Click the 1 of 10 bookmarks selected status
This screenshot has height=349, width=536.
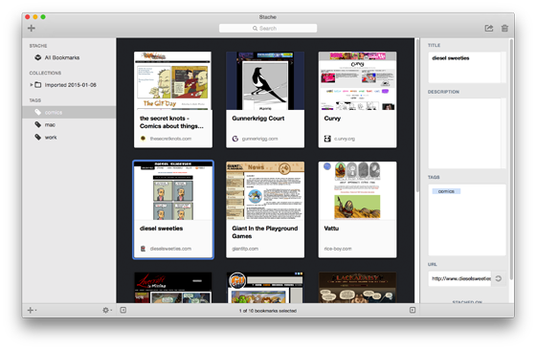tap(268, 311)
